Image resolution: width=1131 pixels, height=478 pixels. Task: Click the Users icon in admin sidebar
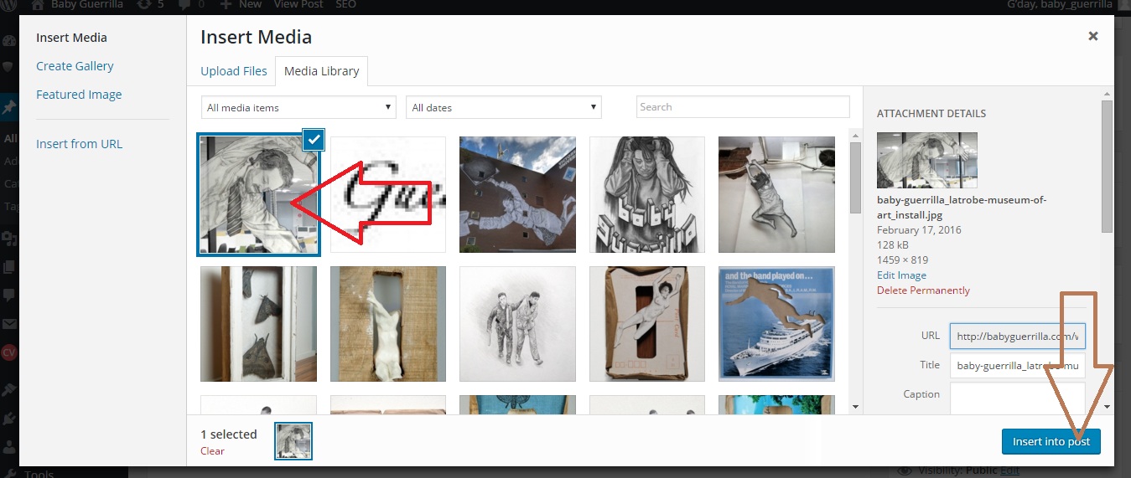tap(9, 447)
